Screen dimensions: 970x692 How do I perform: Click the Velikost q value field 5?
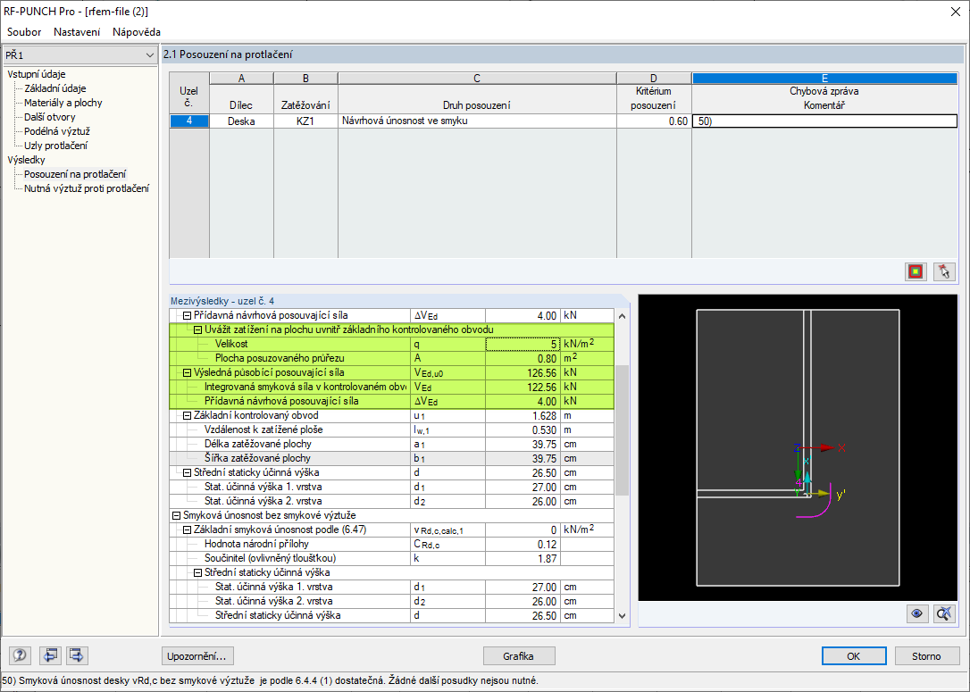click(x=523, y=344)
